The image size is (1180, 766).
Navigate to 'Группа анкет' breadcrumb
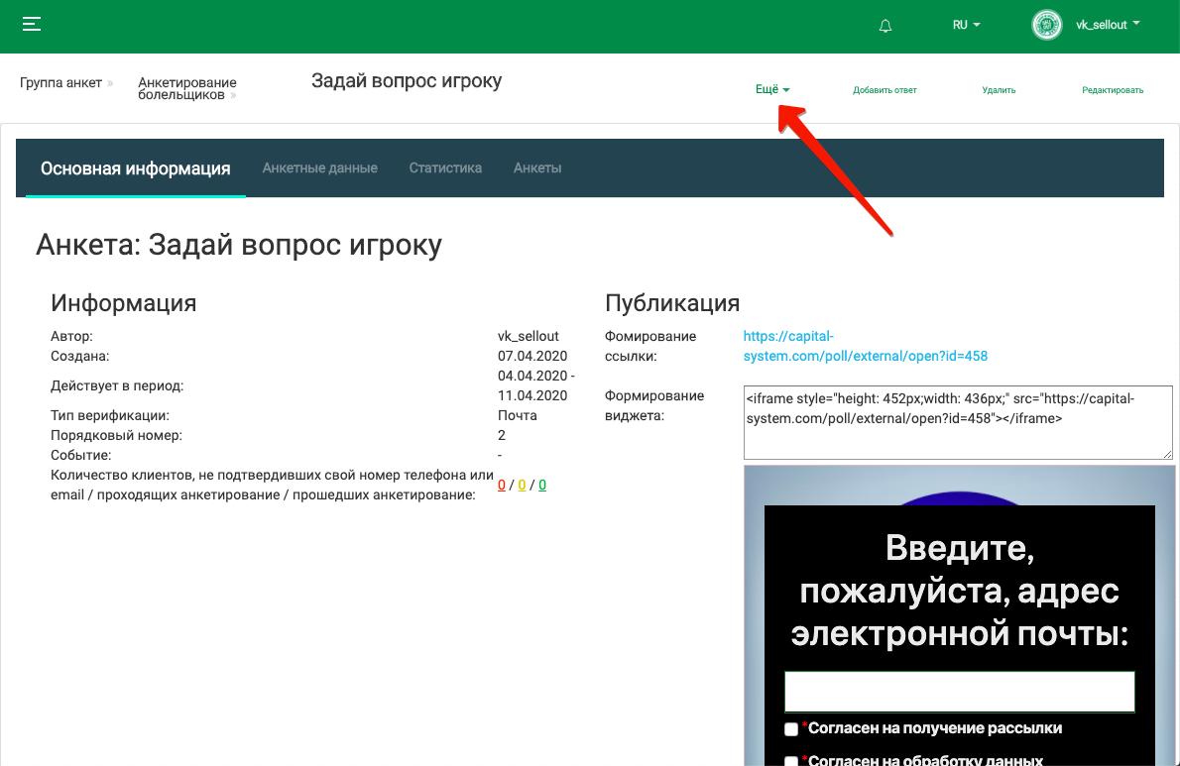tap(60, 83)
